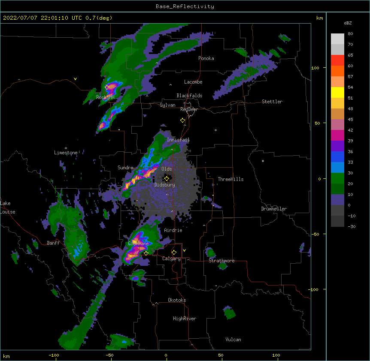Click the Blackfalds town label
The image size is (370, 361).
click(189, 96)
